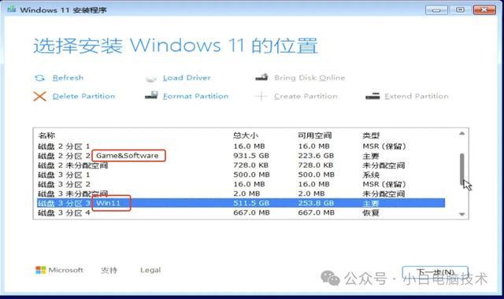Viewport: 504px width, 299px height.
Task: Click the Bring Disk Online icon
Action: 261,77
